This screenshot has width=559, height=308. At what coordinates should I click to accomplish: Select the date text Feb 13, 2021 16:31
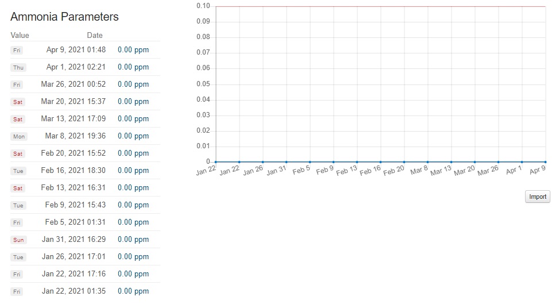[x=74, y=187]
